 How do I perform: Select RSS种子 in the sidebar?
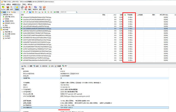(7, 36)
